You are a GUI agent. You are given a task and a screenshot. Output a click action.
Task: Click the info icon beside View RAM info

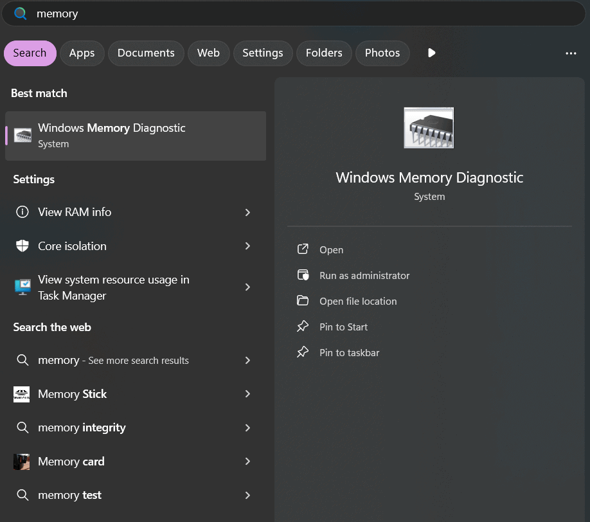pyautogui.click(x=22, y=212)
